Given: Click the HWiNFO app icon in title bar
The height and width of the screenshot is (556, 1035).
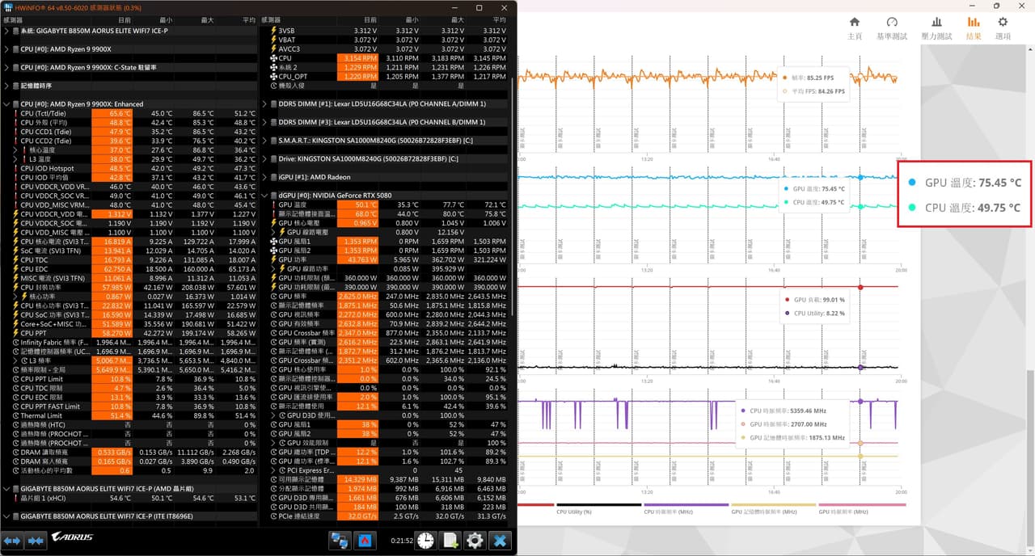Looking at the screenshot, I should pos(8,7).
